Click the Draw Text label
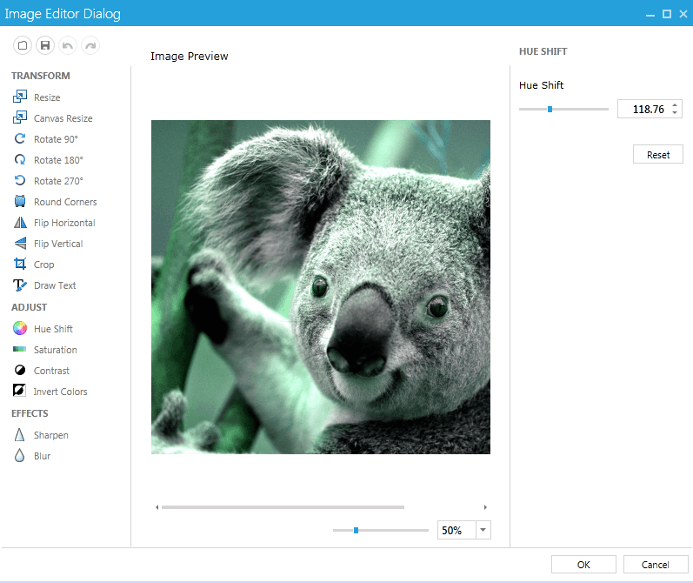Screen dimensions: 693x583 coord(55,285)
